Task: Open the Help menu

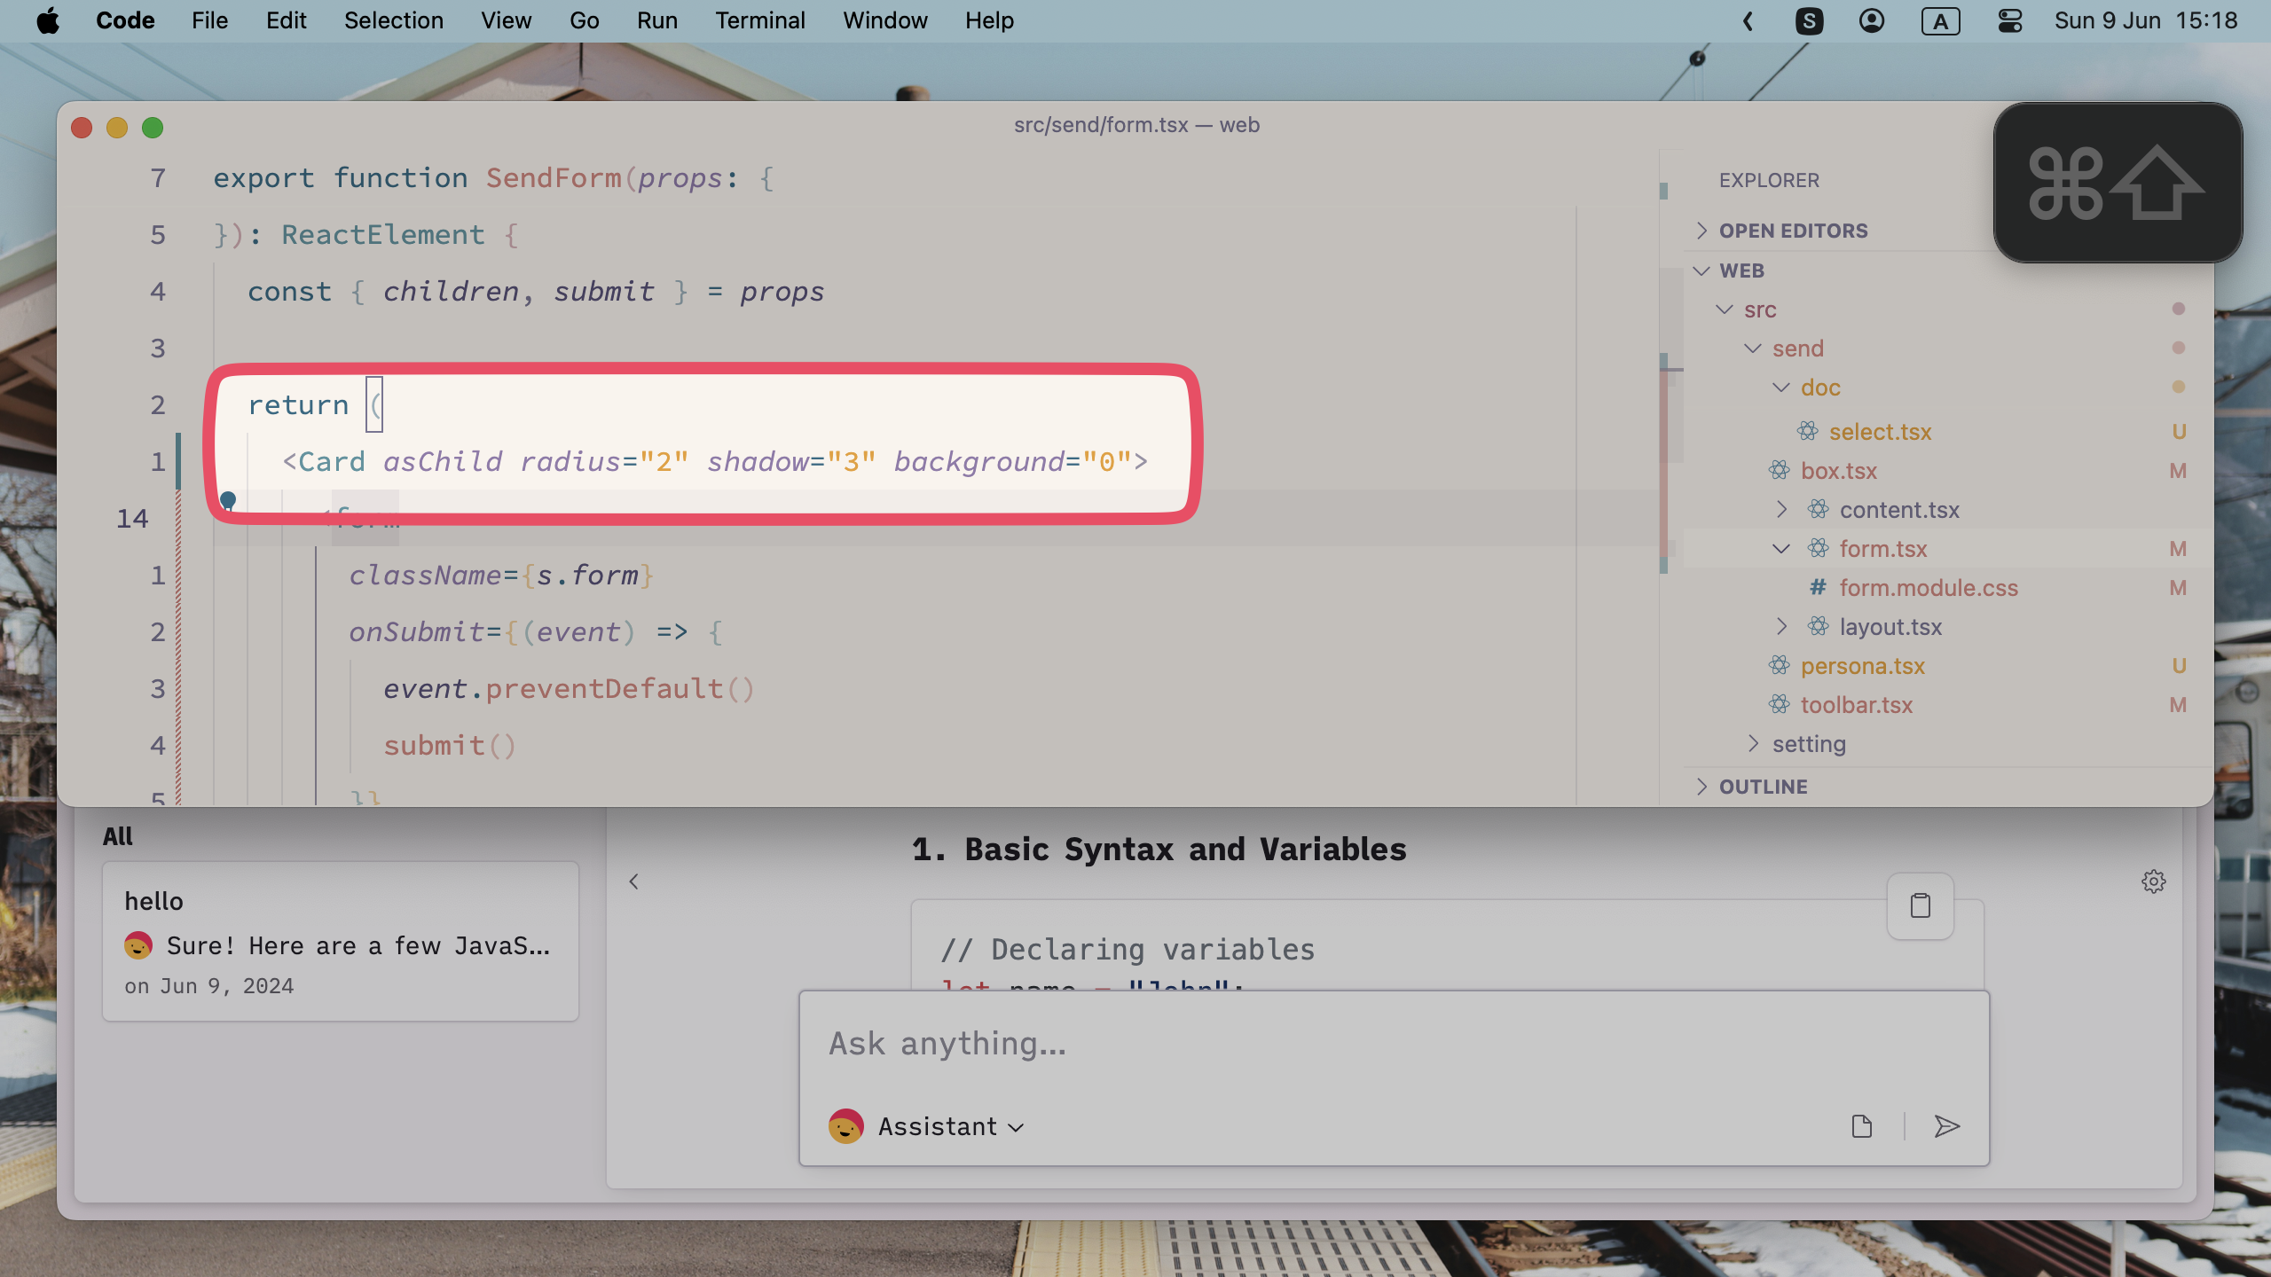Action: (989, 20)
